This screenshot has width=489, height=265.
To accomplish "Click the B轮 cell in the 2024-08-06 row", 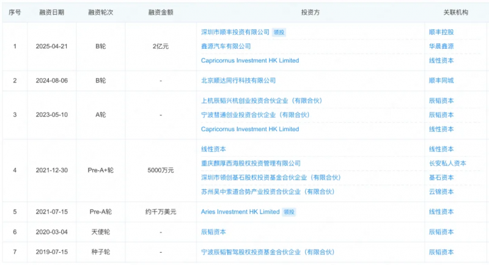I will (x=100, y=81).
